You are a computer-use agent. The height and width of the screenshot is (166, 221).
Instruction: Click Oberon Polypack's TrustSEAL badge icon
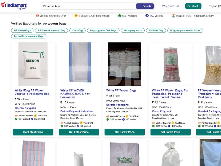(x=35, y=116)
